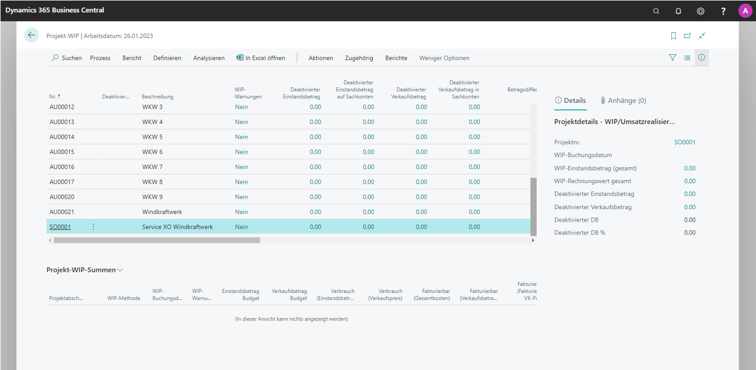The width and height of the screenshot is (756, 370).
Task: Click In Excel öffnen button
Action: (x=261, y=58)
